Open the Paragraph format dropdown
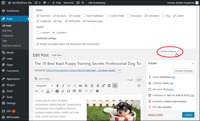 pos(44,86)
